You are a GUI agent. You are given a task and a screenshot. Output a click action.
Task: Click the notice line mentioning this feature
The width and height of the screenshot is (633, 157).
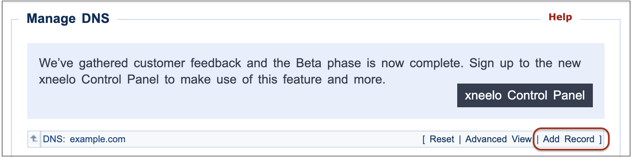point(212,79)
